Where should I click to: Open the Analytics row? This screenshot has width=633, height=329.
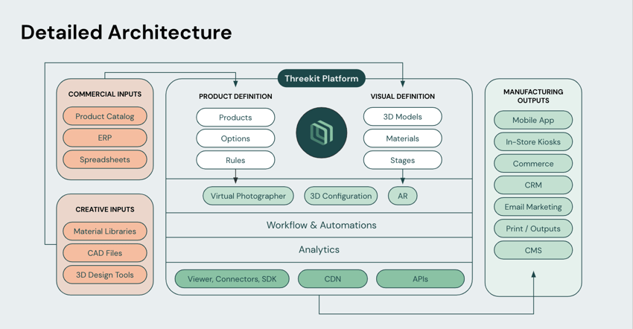tap(319, 250)
